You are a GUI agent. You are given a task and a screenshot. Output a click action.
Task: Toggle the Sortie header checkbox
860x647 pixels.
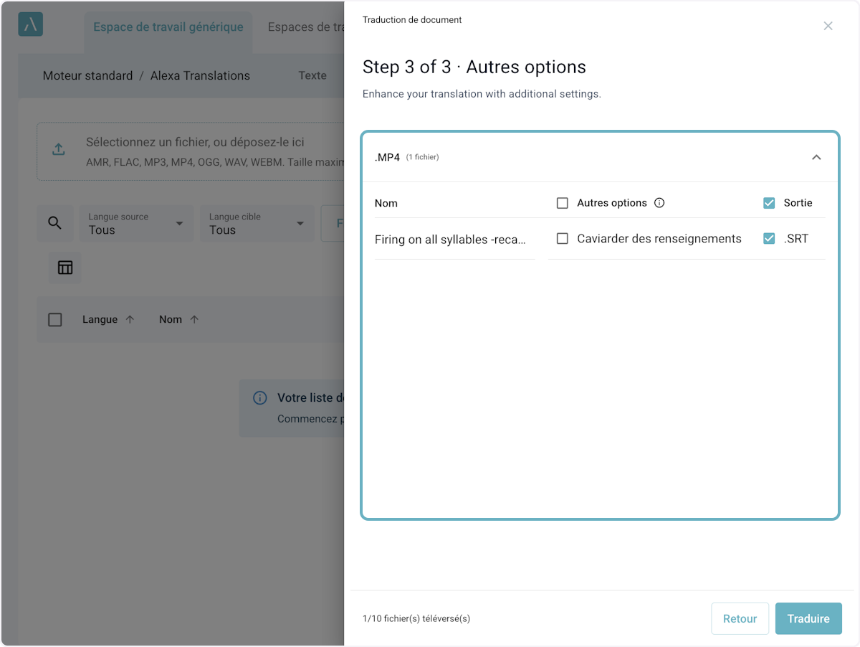click(x=769, y=203)
